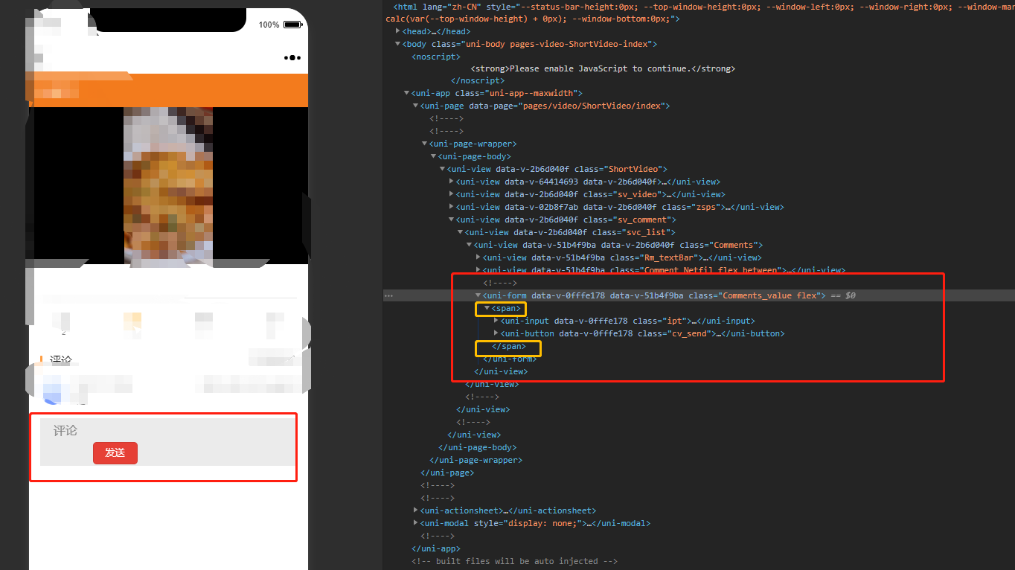Click the 评论 section heading in preview
Viewport: 1015px width, 570px height.
point(61,360)
